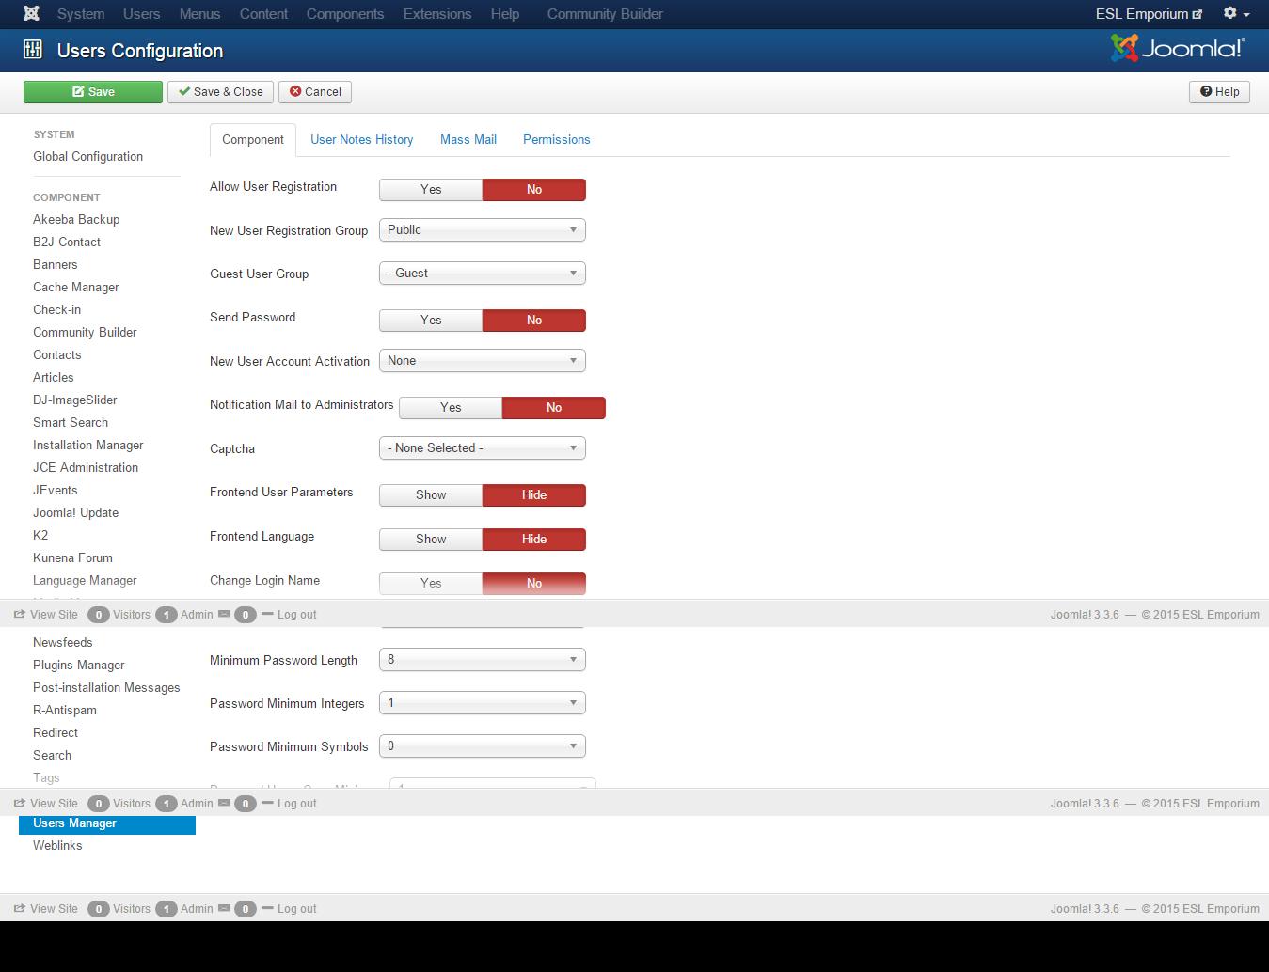Image resolution: width=1269 pixels, height=972 pixels.
Task: Click the Users Configuration header icon
Action: [x=33, y=50]
